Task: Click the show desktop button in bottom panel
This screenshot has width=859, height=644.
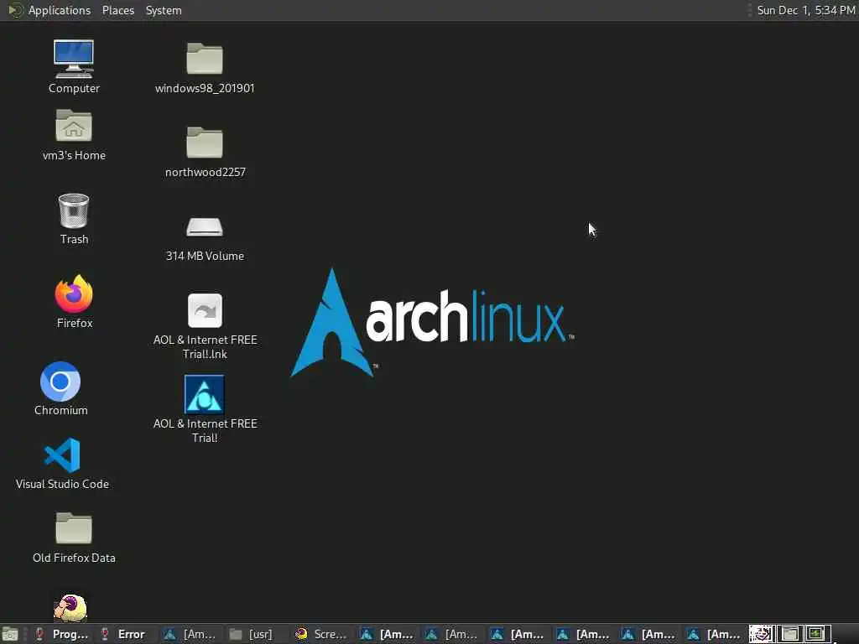Action: pos(10,634)
